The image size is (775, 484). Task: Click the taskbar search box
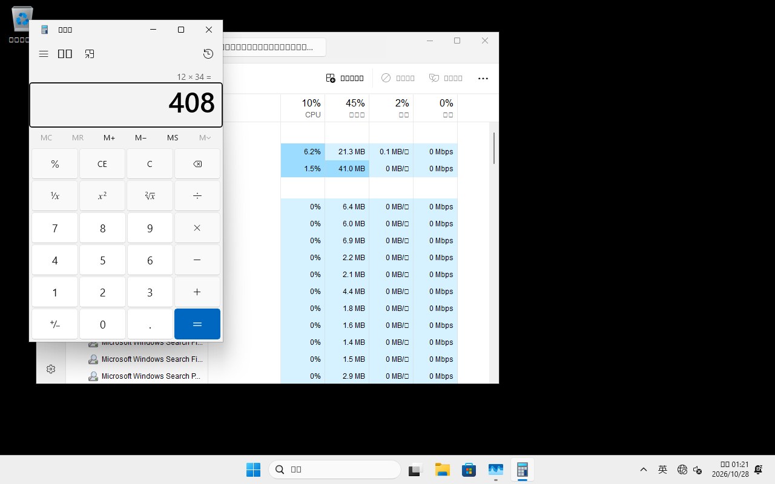click(334, 469)
